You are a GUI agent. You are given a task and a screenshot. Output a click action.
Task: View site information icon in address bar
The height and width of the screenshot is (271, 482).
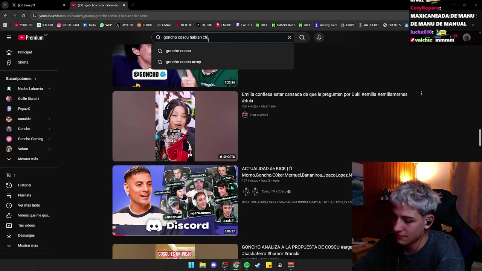tap(34, 16)
